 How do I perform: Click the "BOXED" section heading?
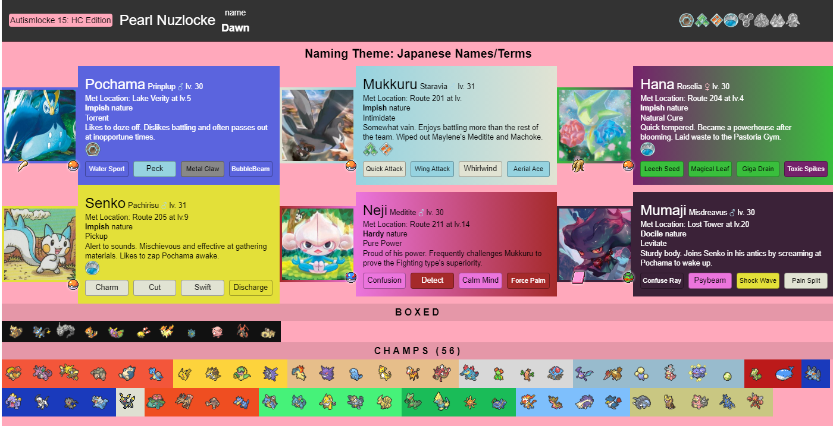click(418, 313)
